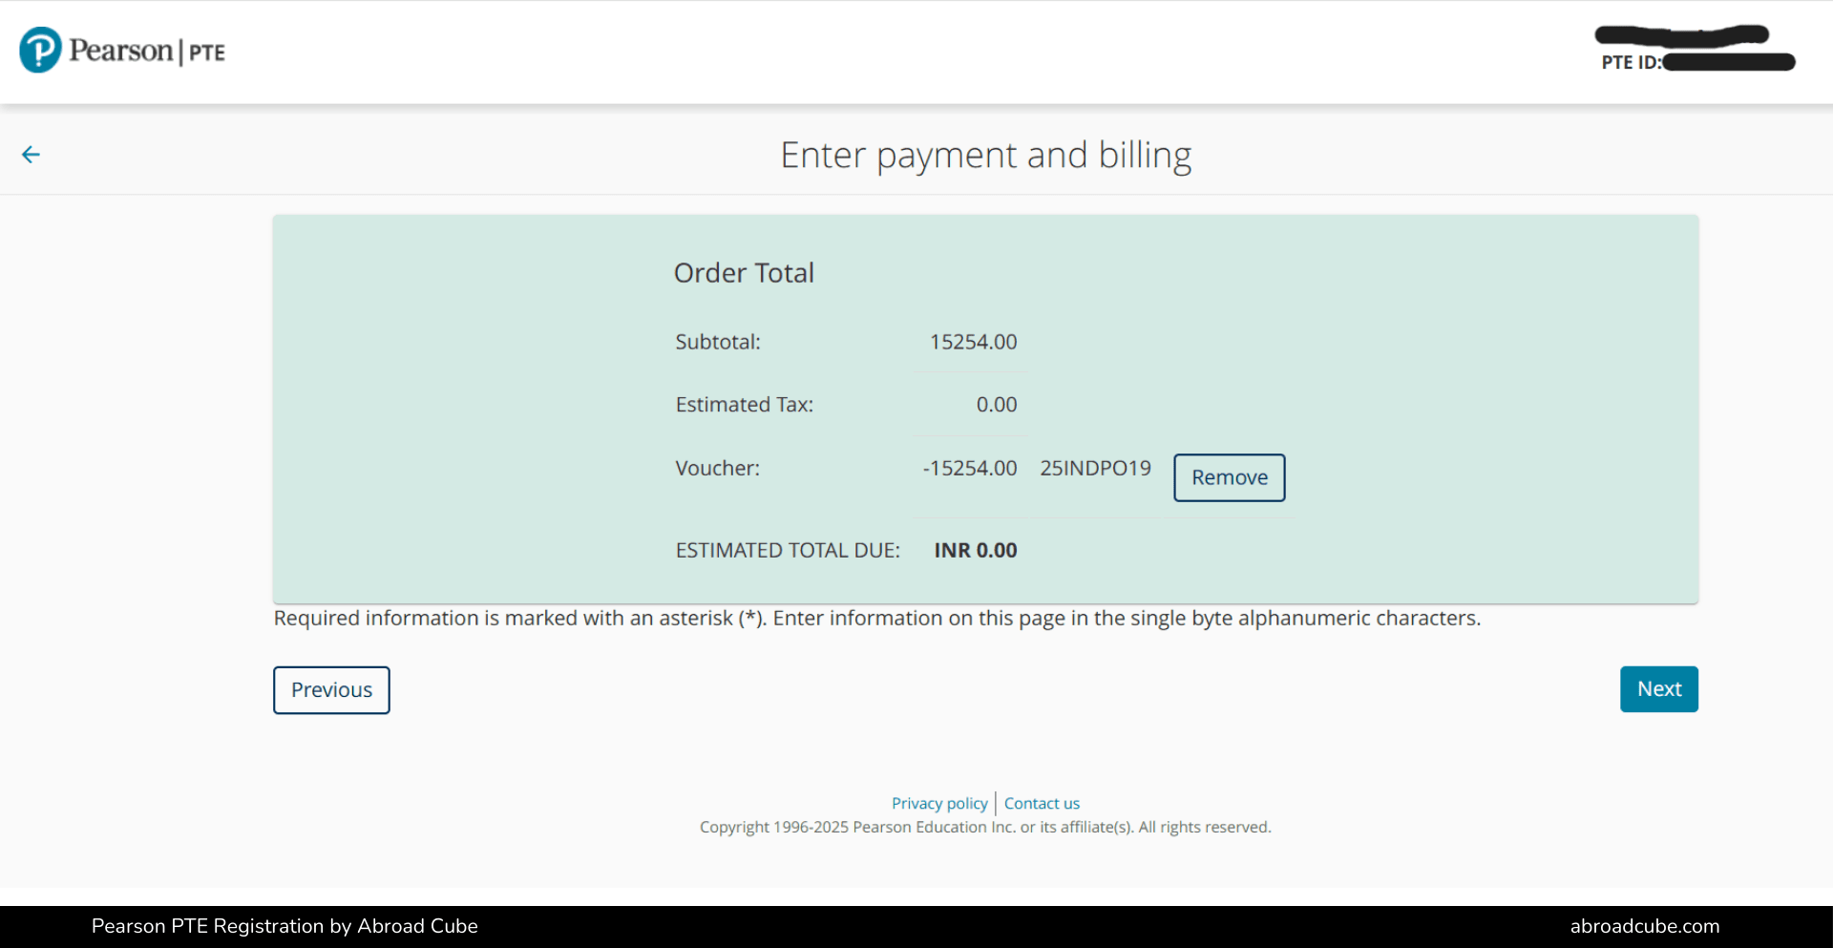Click the Subtotal amount 15254.00
Image resolution: width=1833 pixels, height=948 pixels.
tap(973, 342)
